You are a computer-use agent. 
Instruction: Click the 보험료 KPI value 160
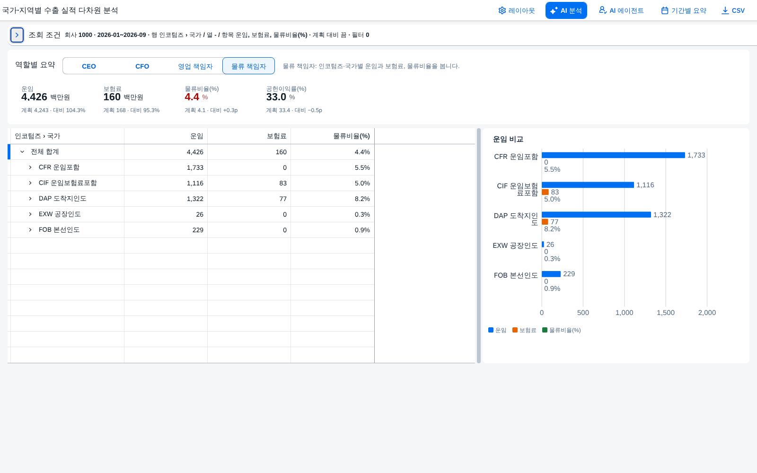(x=112, y=97)
